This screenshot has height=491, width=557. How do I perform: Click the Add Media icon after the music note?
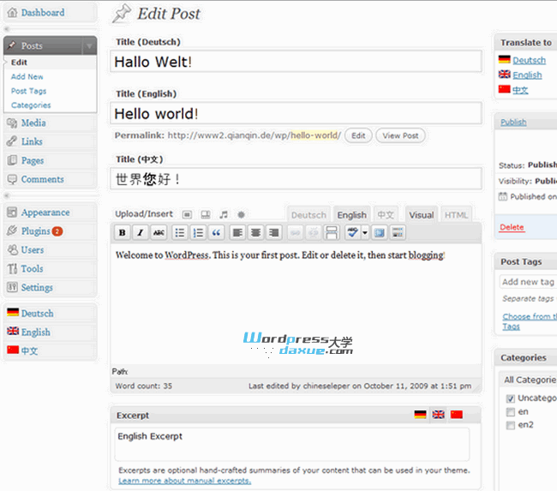click(241, 214)
